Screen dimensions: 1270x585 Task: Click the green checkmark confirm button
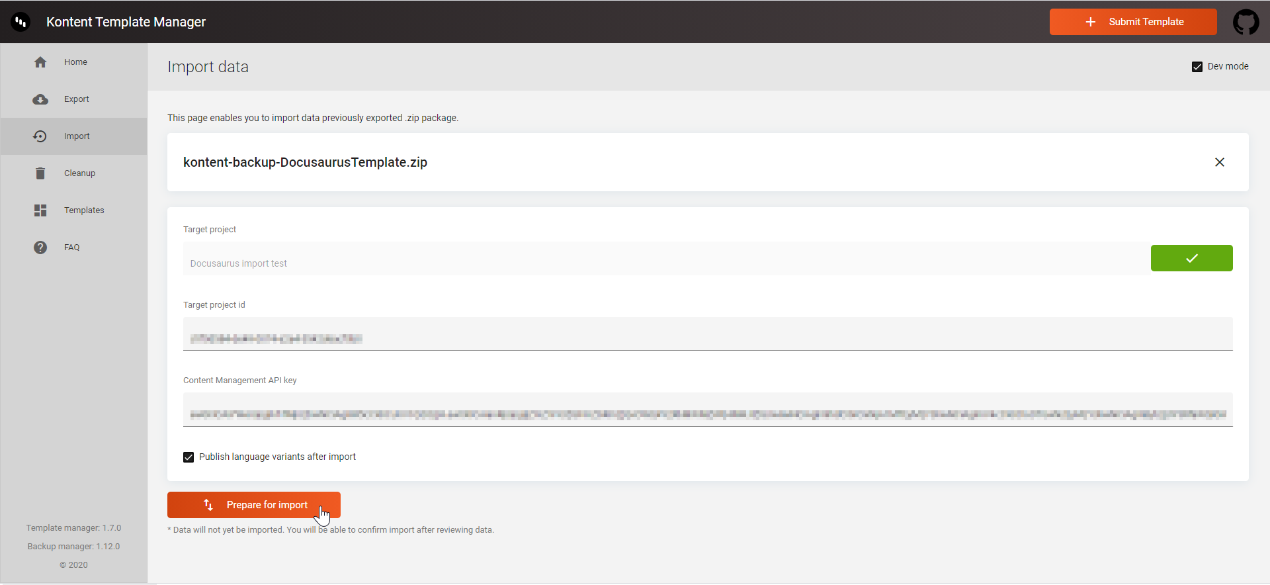click(x=1191, y=258)
